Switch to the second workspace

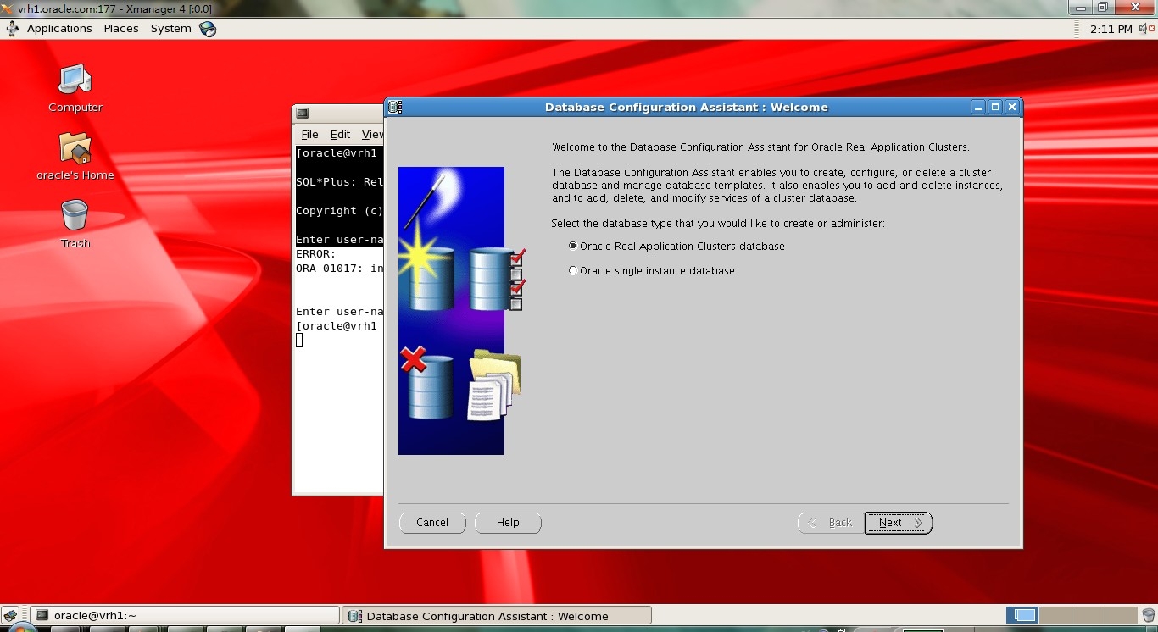pyautogui.click(x=1055, y=616)
